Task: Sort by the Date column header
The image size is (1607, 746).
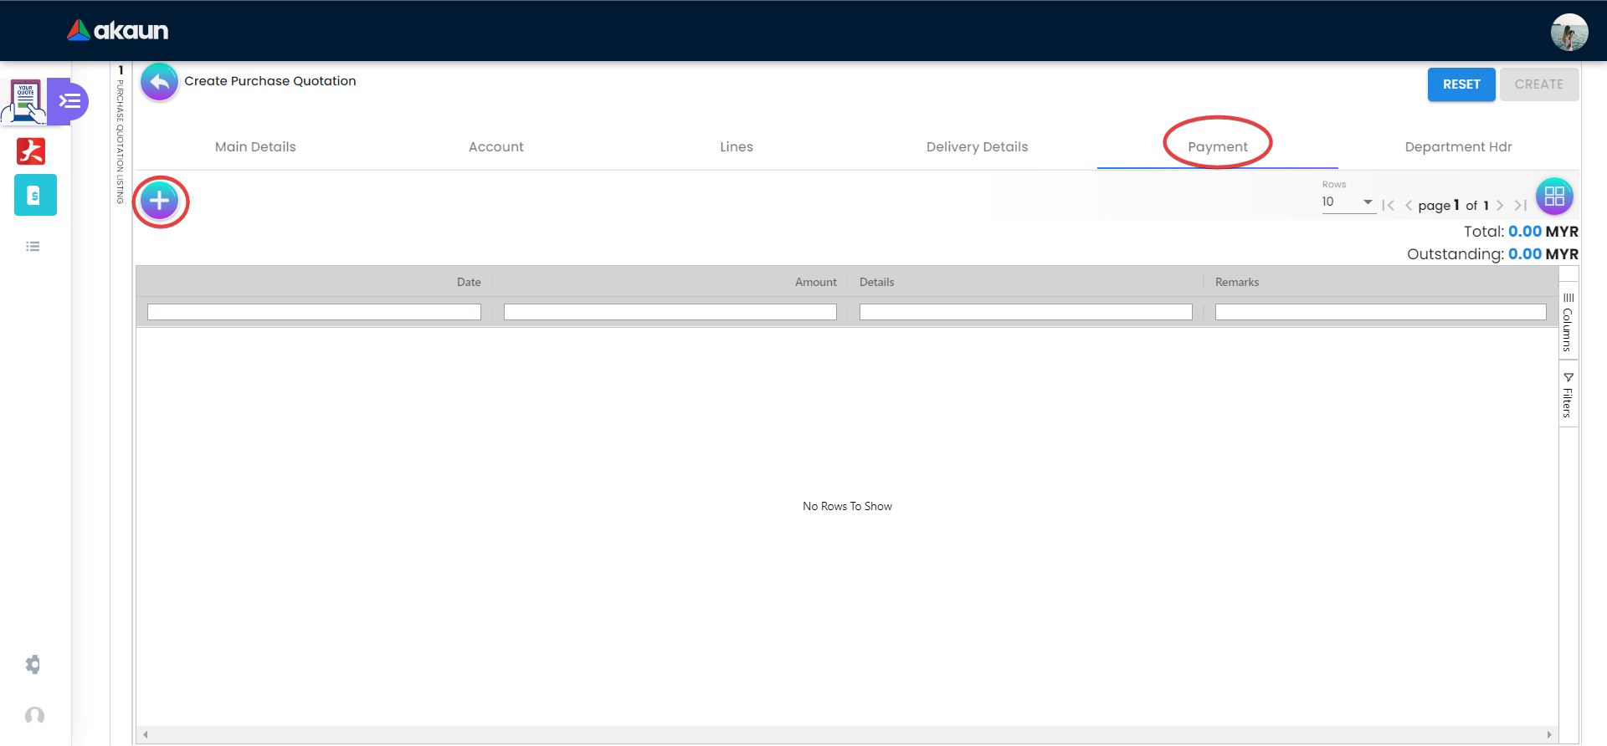Action: pos(469,282)
